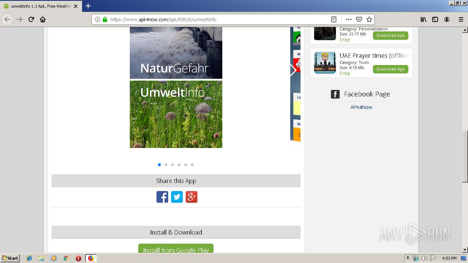Download Apk for UAE Prayer times
The image size is (468, 263).
[x=390, y=69]
